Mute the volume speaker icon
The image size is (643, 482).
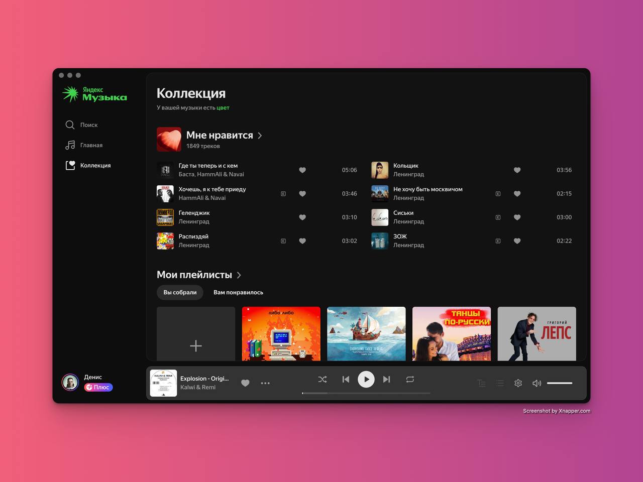[537, 383]
